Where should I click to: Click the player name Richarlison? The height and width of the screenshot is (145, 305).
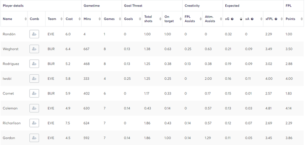(x=11, y=123)
